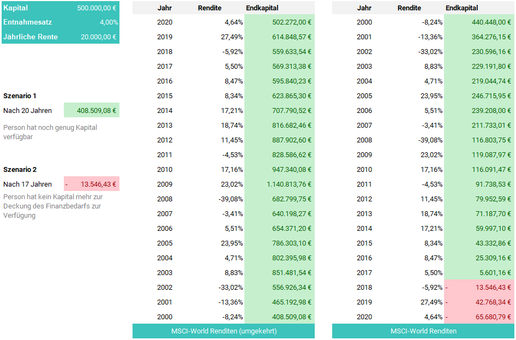This screenshot has height=340, width=516.
Task: Click the Entnahmesatz value 4,00%
Action: click(109, 22)
